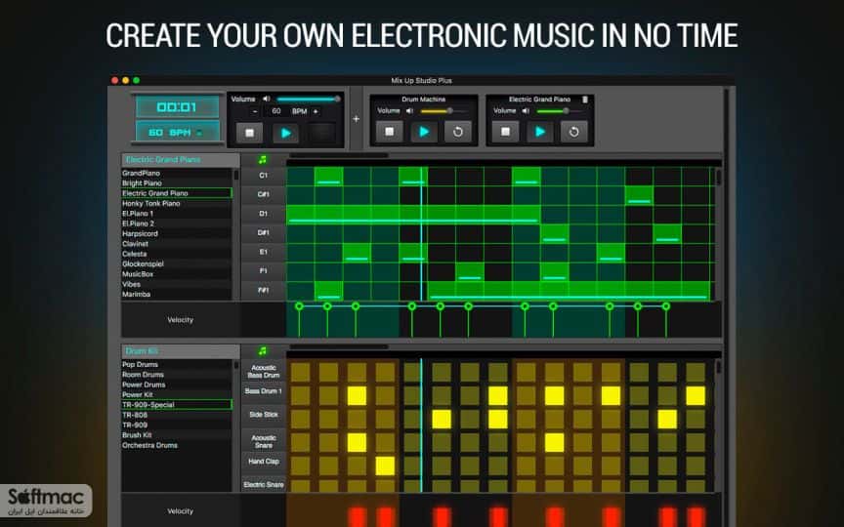Select Clavinet in the instrument list
Screen dimensions: 844x527
[x=177, y=244]
